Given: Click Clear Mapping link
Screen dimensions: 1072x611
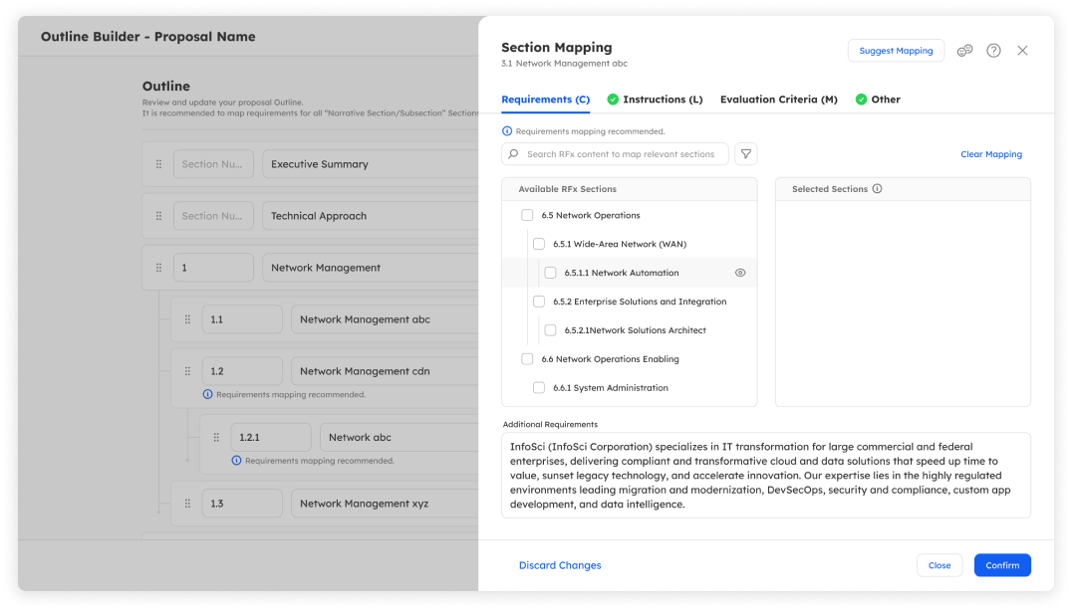Looking at the screenshot, I should tap(991, 154).
